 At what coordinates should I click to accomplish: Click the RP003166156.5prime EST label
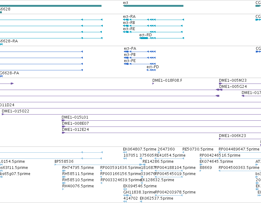pos(121,174)
